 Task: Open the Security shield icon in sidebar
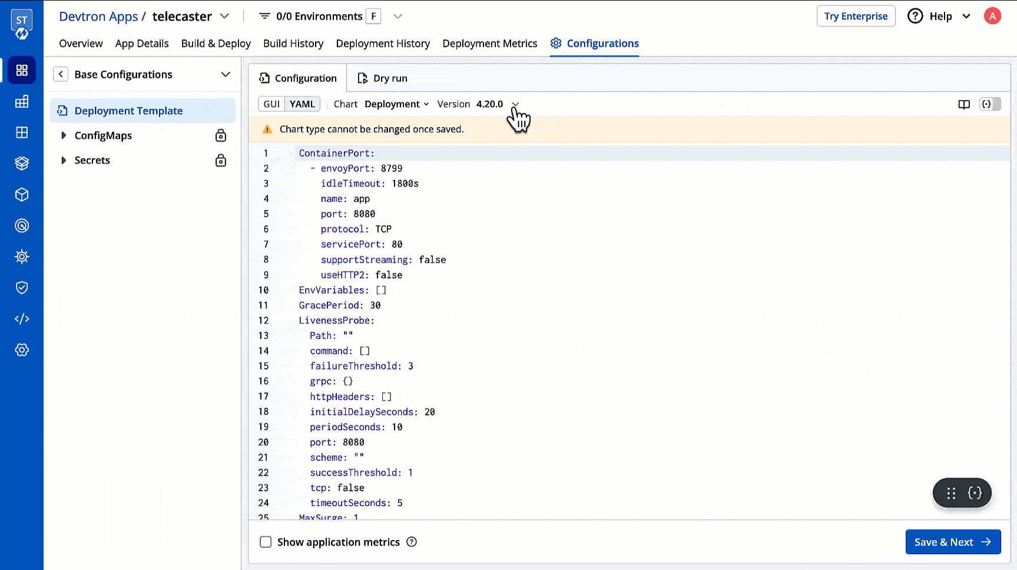tap(22, 288)
